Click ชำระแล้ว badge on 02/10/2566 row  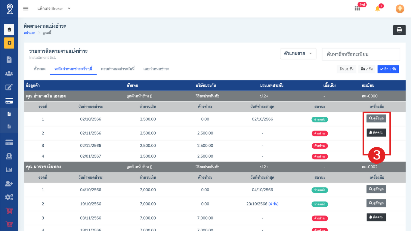tap(320, 119)
